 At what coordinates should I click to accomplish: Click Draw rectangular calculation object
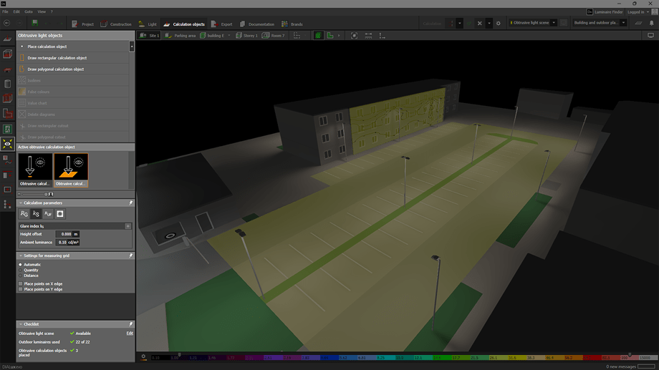(57, 58)
